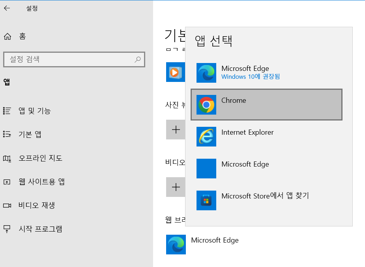365x267 pixels.
Task: Choose Microsoft Store에서 앱 찾기 option
Action: [266, 200]
